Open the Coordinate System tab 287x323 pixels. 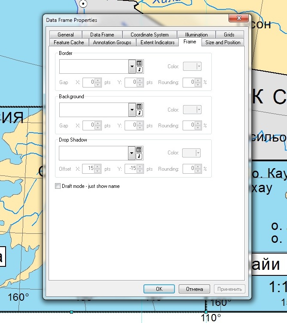point(150,34)
